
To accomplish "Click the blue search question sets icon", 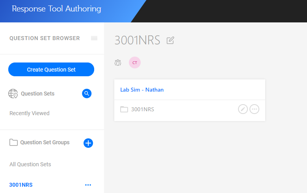I will coord(87,94).
